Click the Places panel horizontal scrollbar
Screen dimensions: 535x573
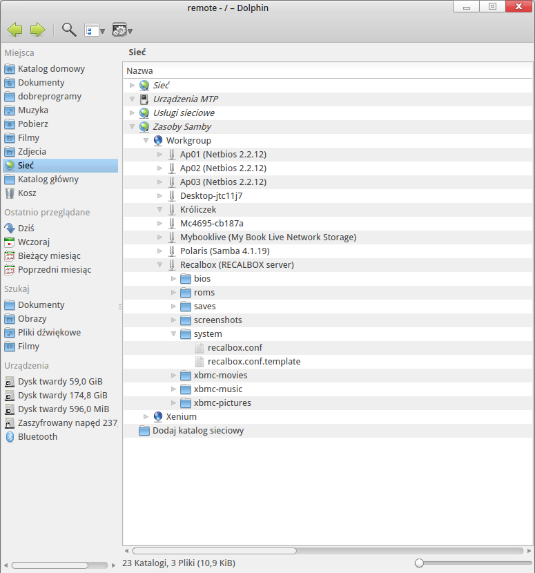point(50,565)
